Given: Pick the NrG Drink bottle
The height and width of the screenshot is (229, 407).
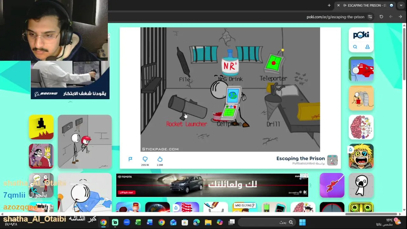Looking at the screenshot, I should click(230, 65).
